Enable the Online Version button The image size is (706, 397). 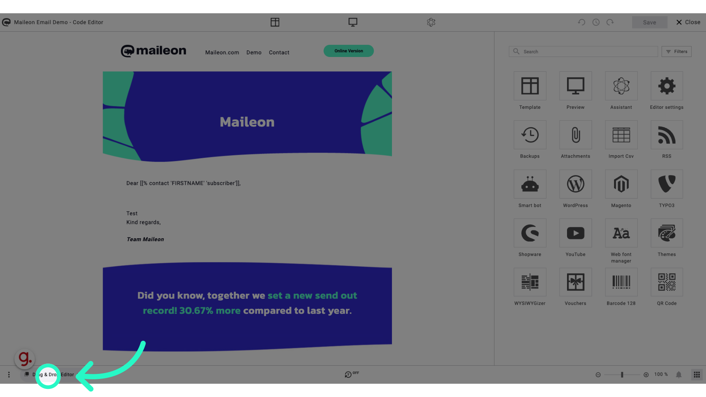click(348, 51)
